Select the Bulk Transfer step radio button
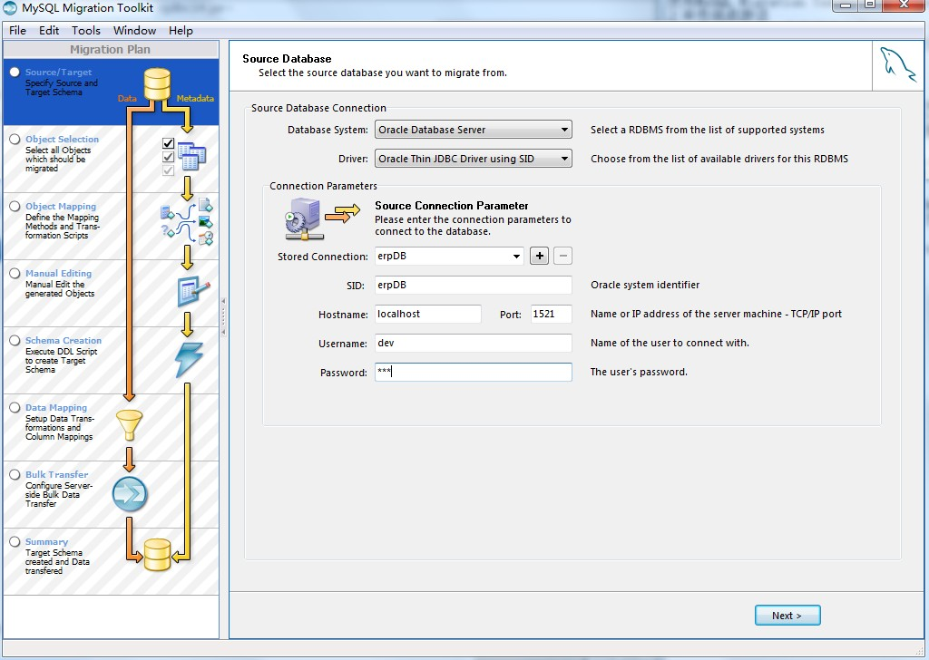 coord(15,474)
